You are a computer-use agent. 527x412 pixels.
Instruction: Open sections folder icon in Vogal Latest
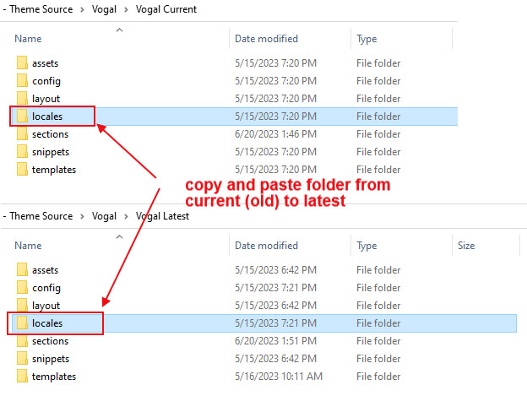click(x=22, y=341)
